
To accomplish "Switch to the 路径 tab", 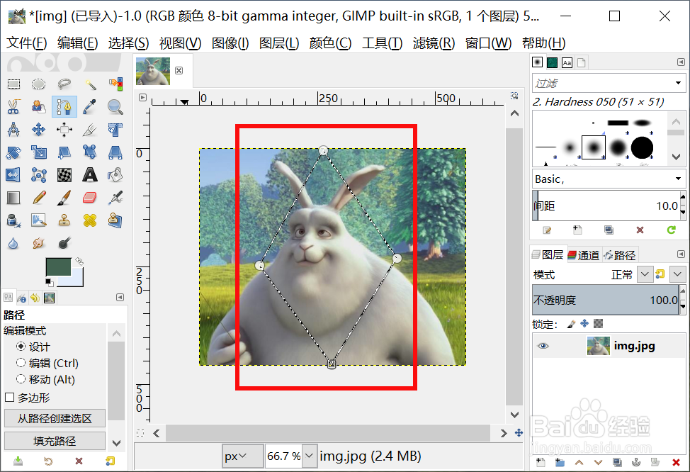I will [620, 255].
